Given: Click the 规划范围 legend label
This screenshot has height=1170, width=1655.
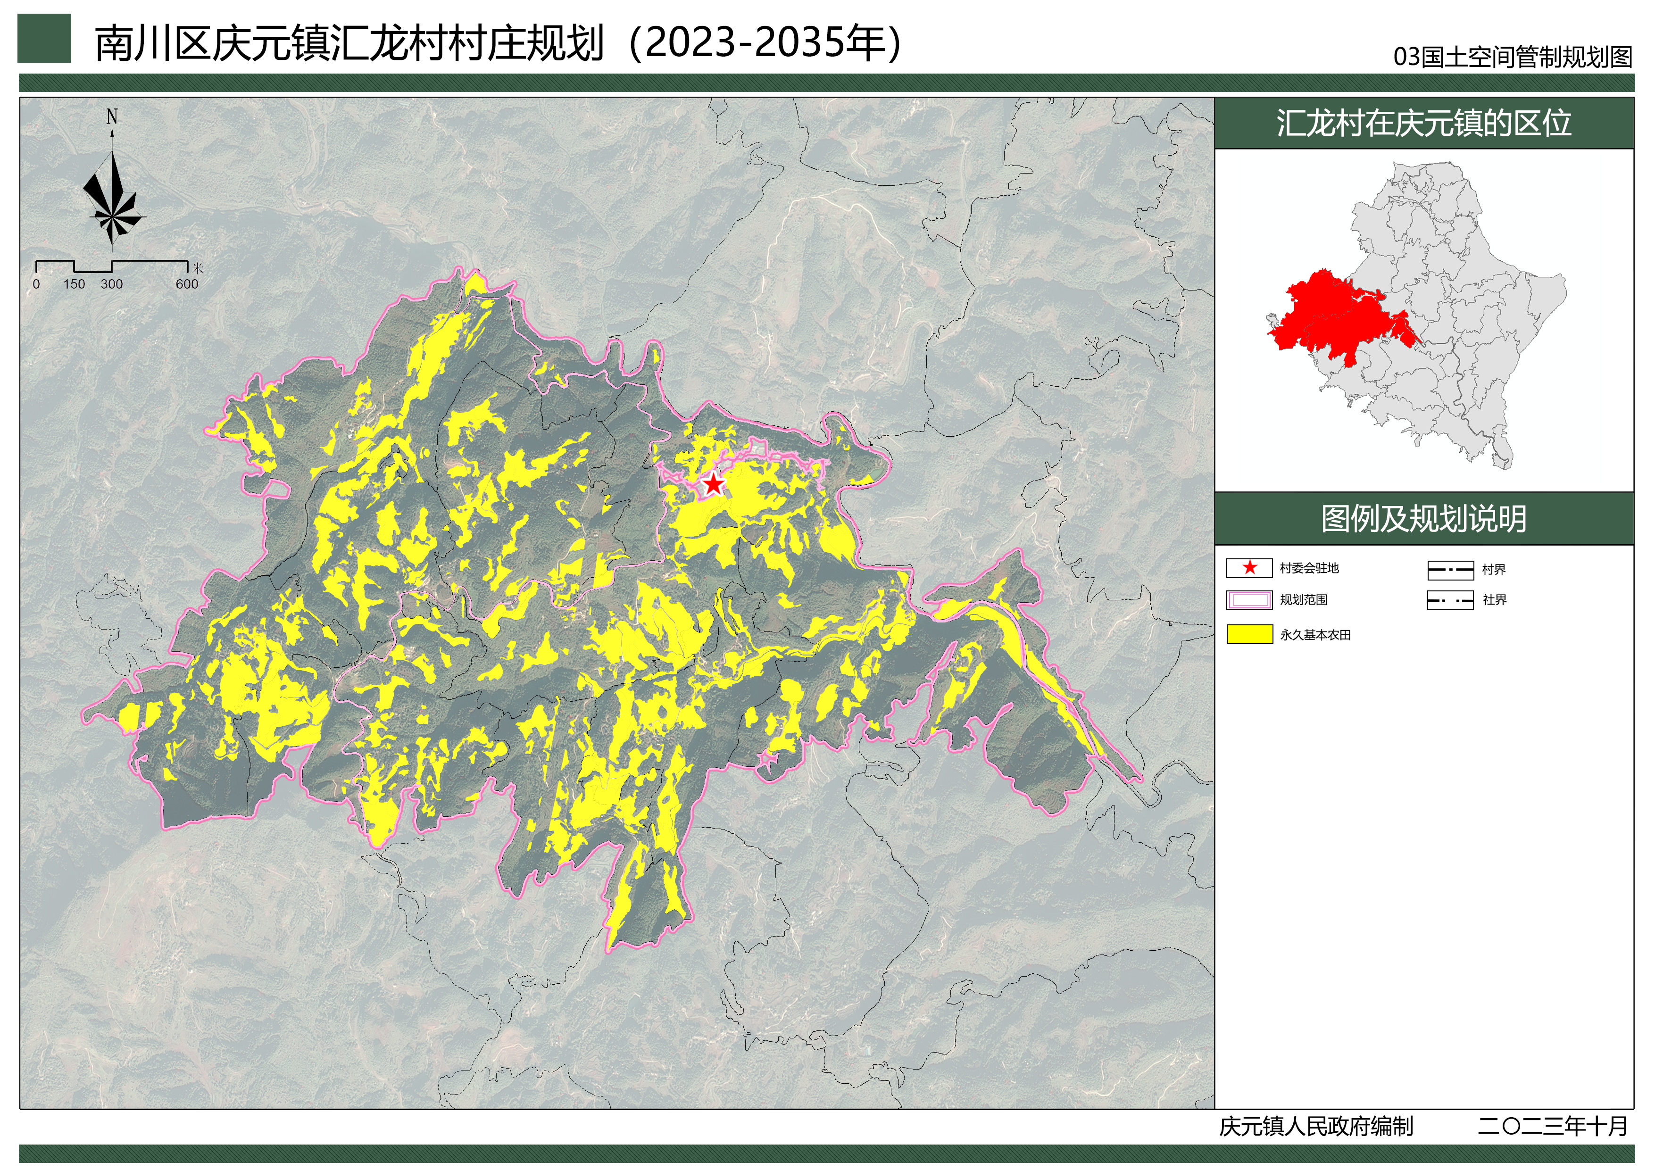Looking at the screenshot, I should (x=1303, y=600).
